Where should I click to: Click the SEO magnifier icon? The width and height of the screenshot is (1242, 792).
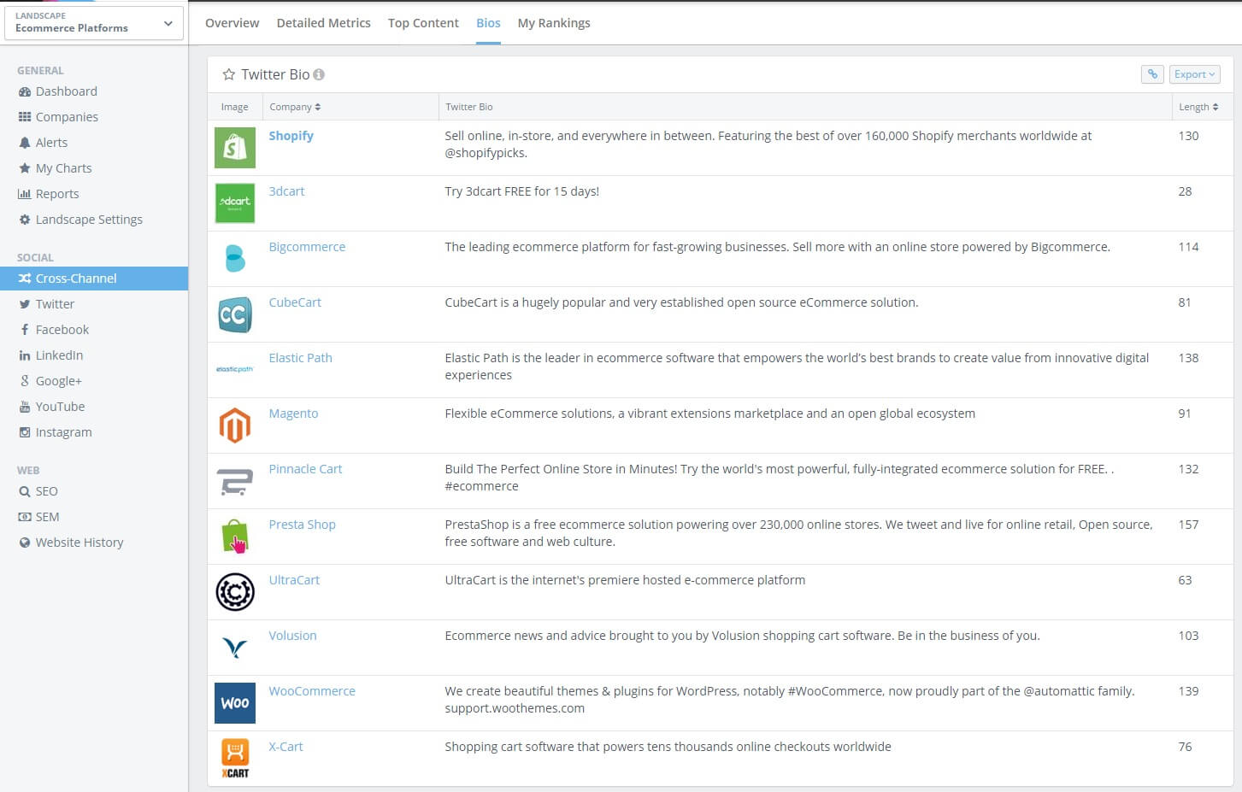(25, 491)
